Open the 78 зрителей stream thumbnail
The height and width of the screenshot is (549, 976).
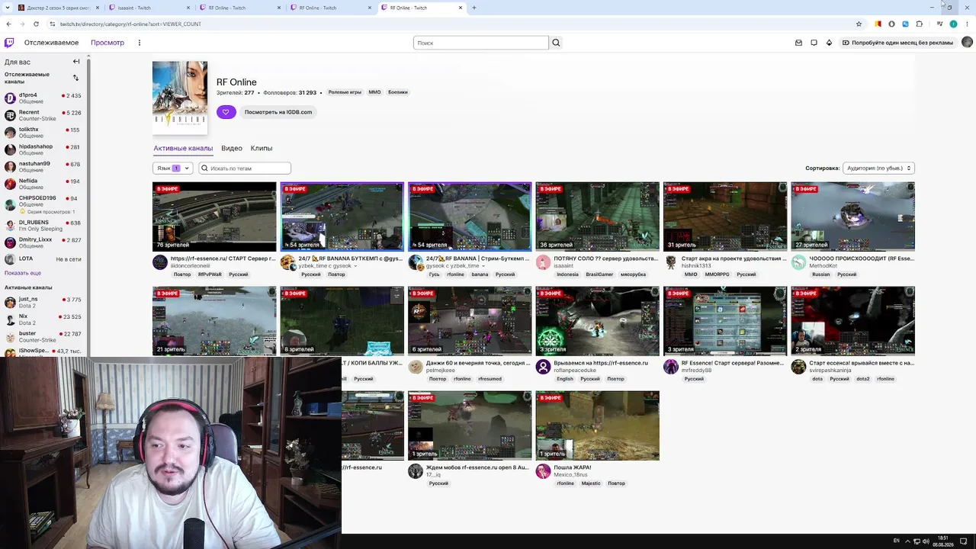[x=214, y=217]
